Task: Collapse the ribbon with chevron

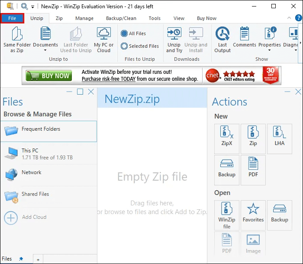Action: click(x=289, y=18)
